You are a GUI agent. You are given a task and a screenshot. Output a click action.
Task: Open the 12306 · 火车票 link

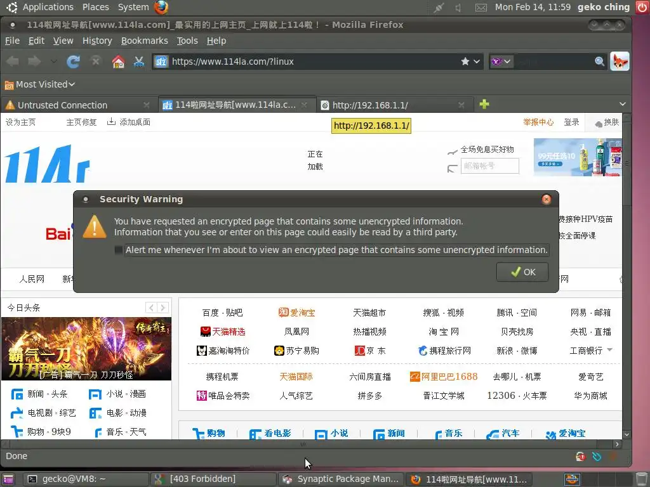[x=517, y=396]
